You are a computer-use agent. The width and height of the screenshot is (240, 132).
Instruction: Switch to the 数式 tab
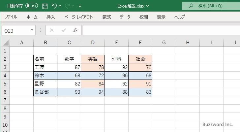coord(107,17)
